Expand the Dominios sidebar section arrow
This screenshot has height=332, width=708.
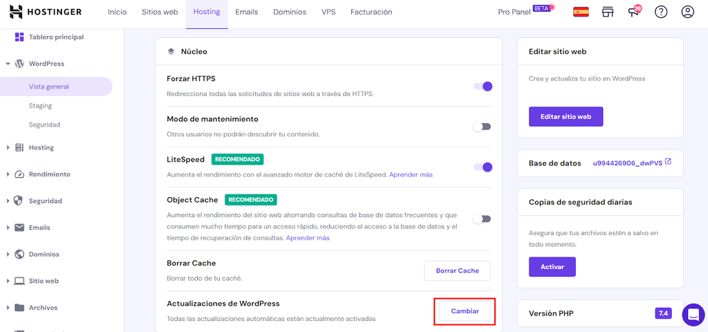pos(8,254)
